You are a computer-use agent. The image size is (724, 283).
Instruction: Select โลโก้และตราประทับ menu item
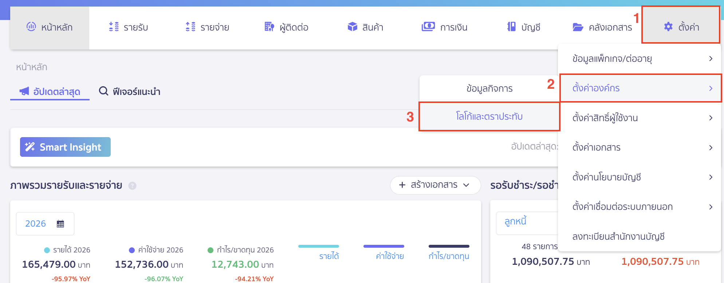tap(489, 116)
